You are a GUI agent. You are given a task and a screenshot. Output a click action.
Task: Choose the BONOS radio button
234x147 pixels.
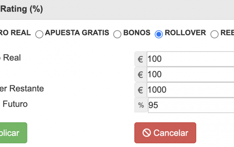(117, 34)
